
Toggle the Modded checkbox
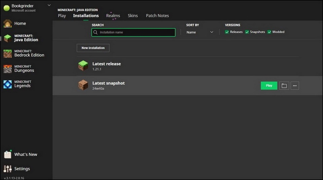[269, 32]
